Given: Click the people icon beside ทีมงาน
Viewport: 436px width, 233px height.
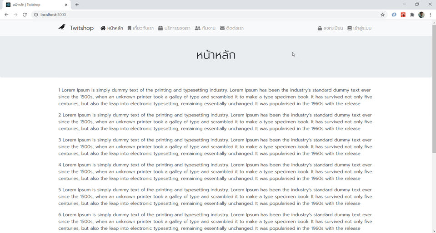Looking at the screenshot, I should coord(198,28).
